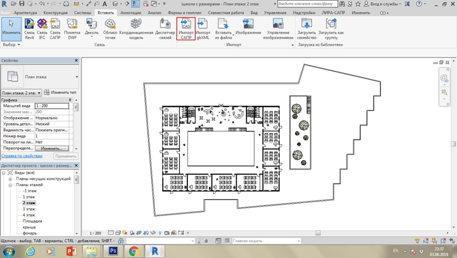Toggle visual style icon in view control bar
This screenshot has height=258, width=457.
point(118,233)
